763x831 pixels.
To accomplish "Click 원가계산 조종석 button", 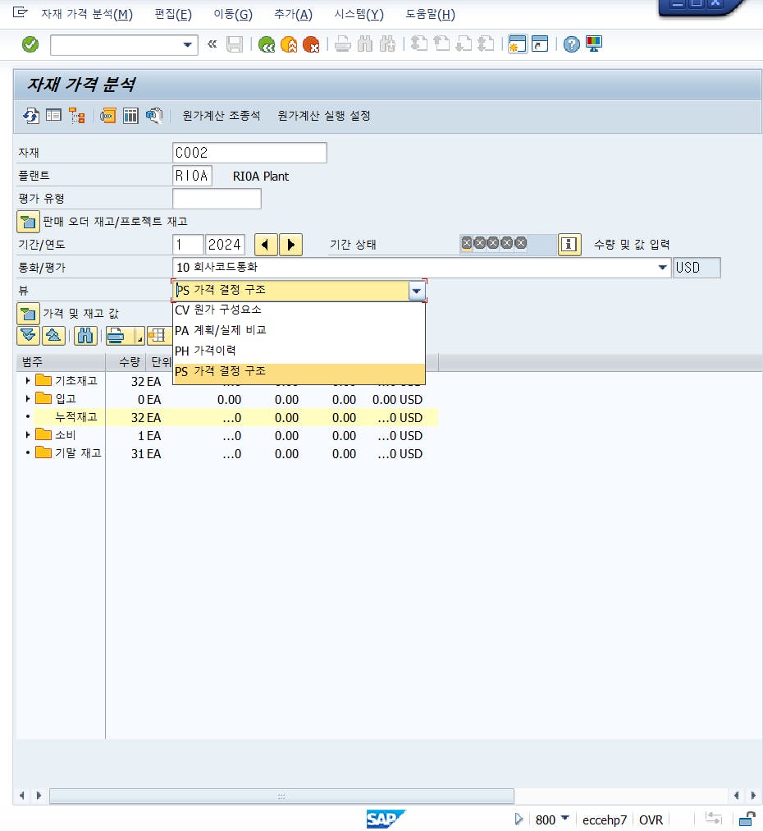I will (x=222, y=116).
